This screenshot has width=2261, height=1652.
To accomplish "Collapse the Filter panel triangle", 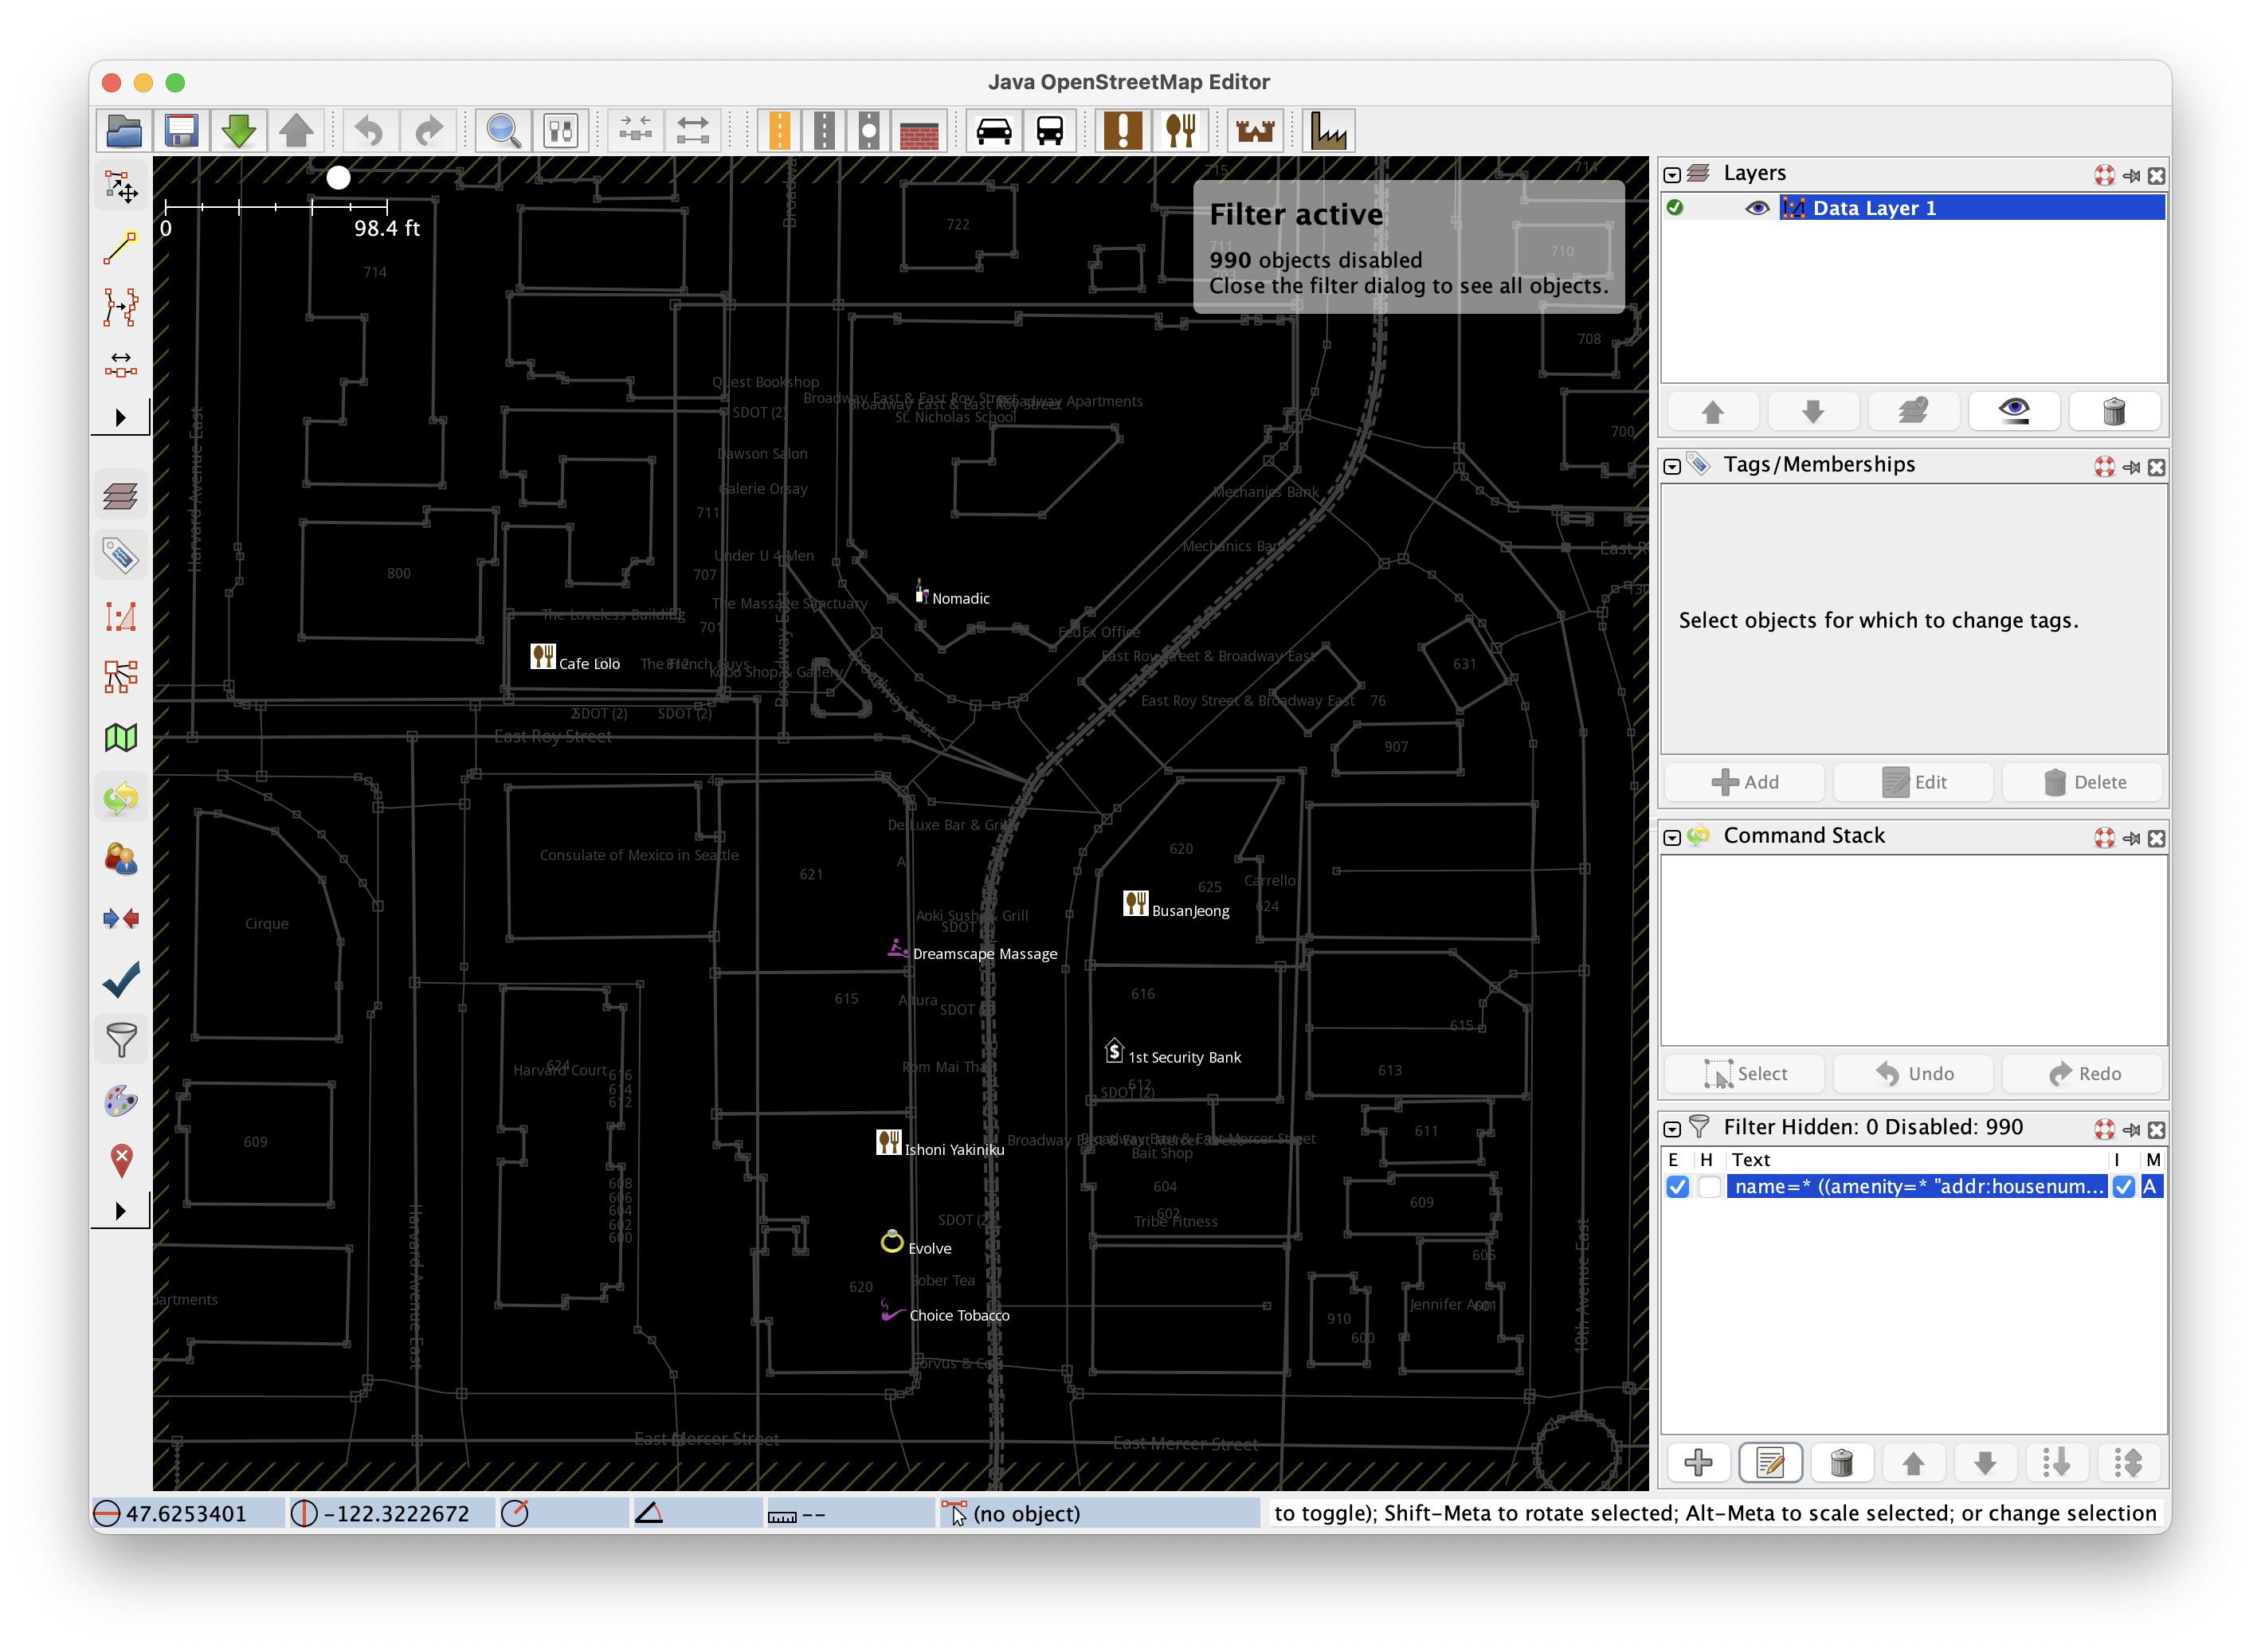I will coord(1672,1129).
